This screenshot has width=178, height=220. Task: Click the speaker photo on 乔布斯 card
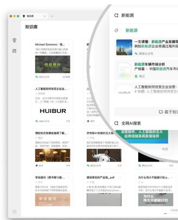coord(104,155)
